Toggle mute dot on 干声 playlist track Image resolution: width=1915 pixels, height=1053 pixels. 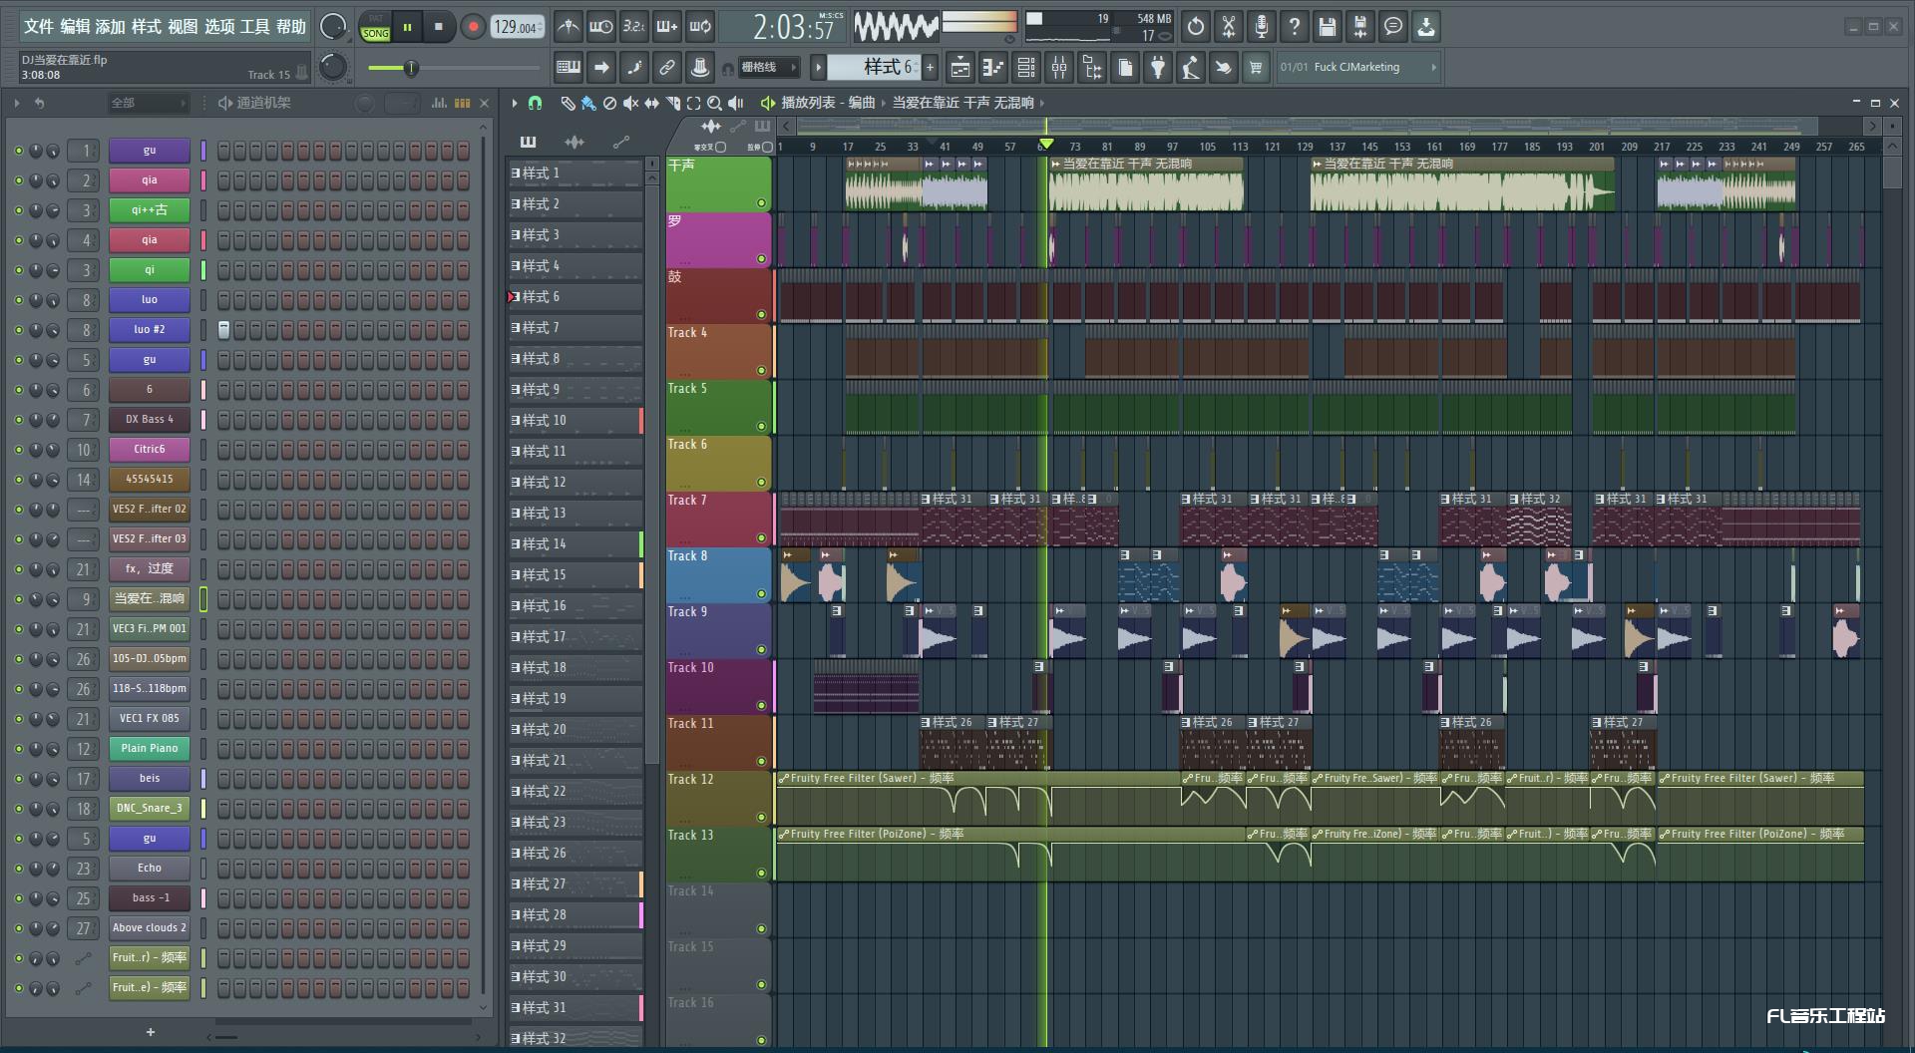coord(762,202)
